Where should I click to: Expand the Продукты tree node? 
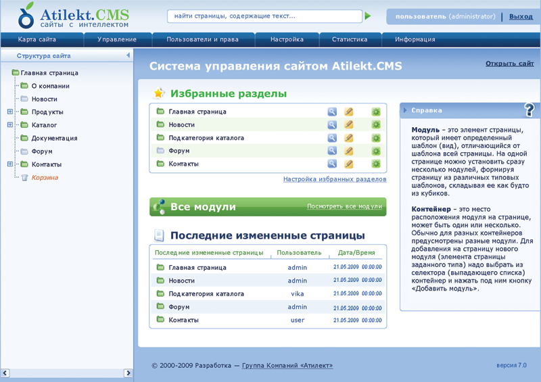(x=10, y=112)
